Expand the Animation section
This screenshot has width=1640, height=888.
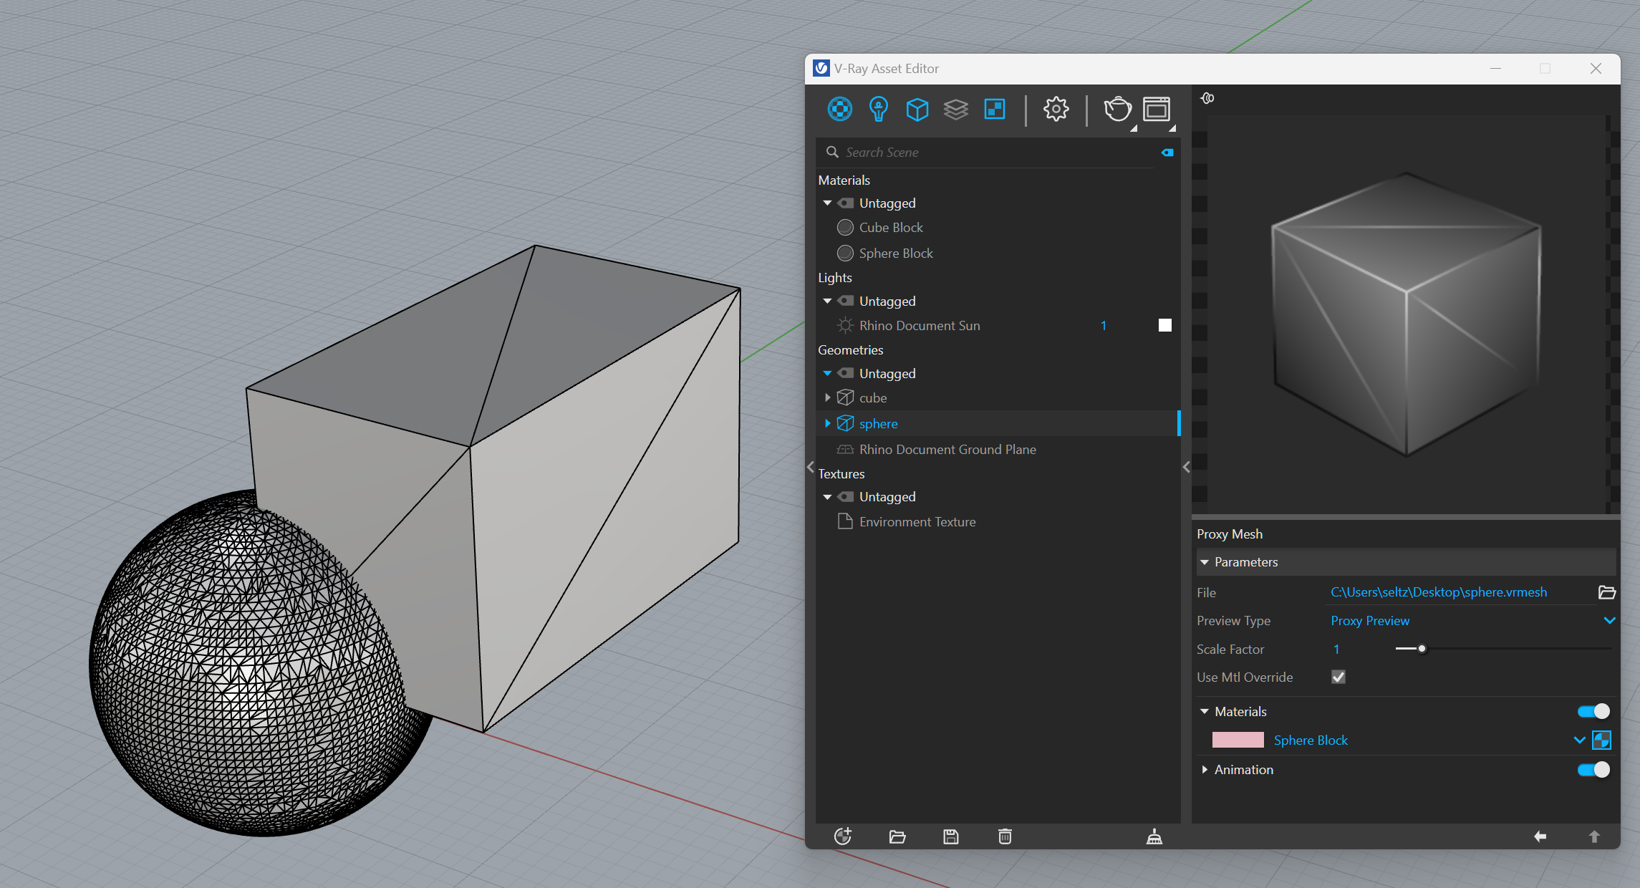[1205, 770]
